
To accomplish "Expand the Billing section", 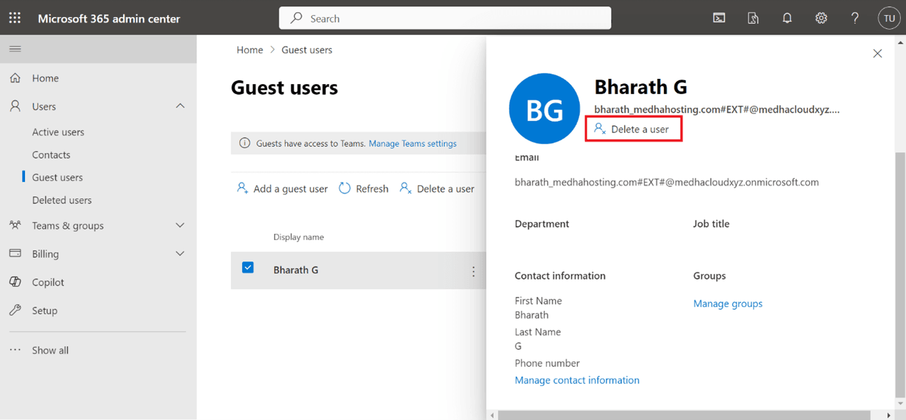I will (179, 253).
